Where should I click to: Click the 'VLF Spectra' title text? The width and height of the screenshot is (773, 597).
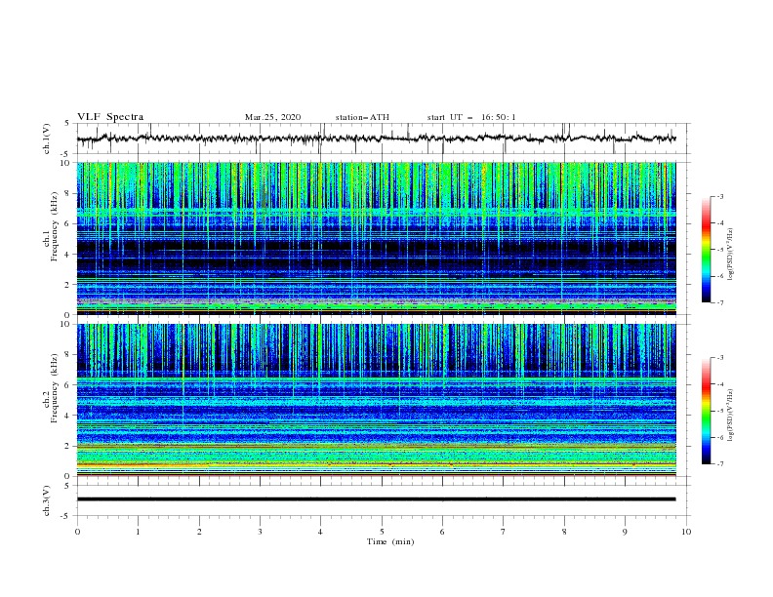pyautogui.click(x=110, y=117)
